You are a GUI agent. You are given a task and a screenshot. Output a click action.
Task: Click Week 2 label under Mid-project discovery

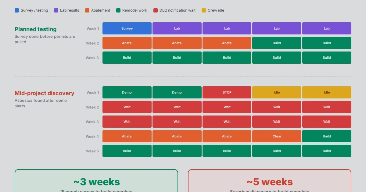pos(92,107)
